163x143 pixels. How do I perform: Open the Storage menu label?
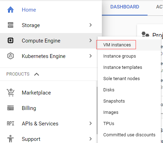tap(31, 25)
